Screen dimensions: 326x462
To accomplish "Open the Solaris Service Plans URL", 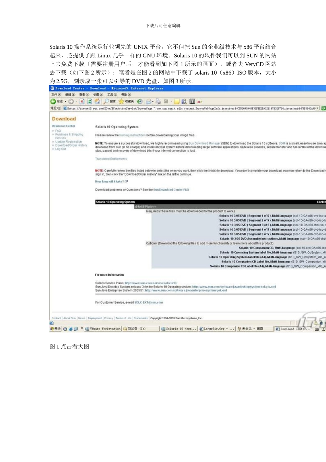I will click(151, 283).
